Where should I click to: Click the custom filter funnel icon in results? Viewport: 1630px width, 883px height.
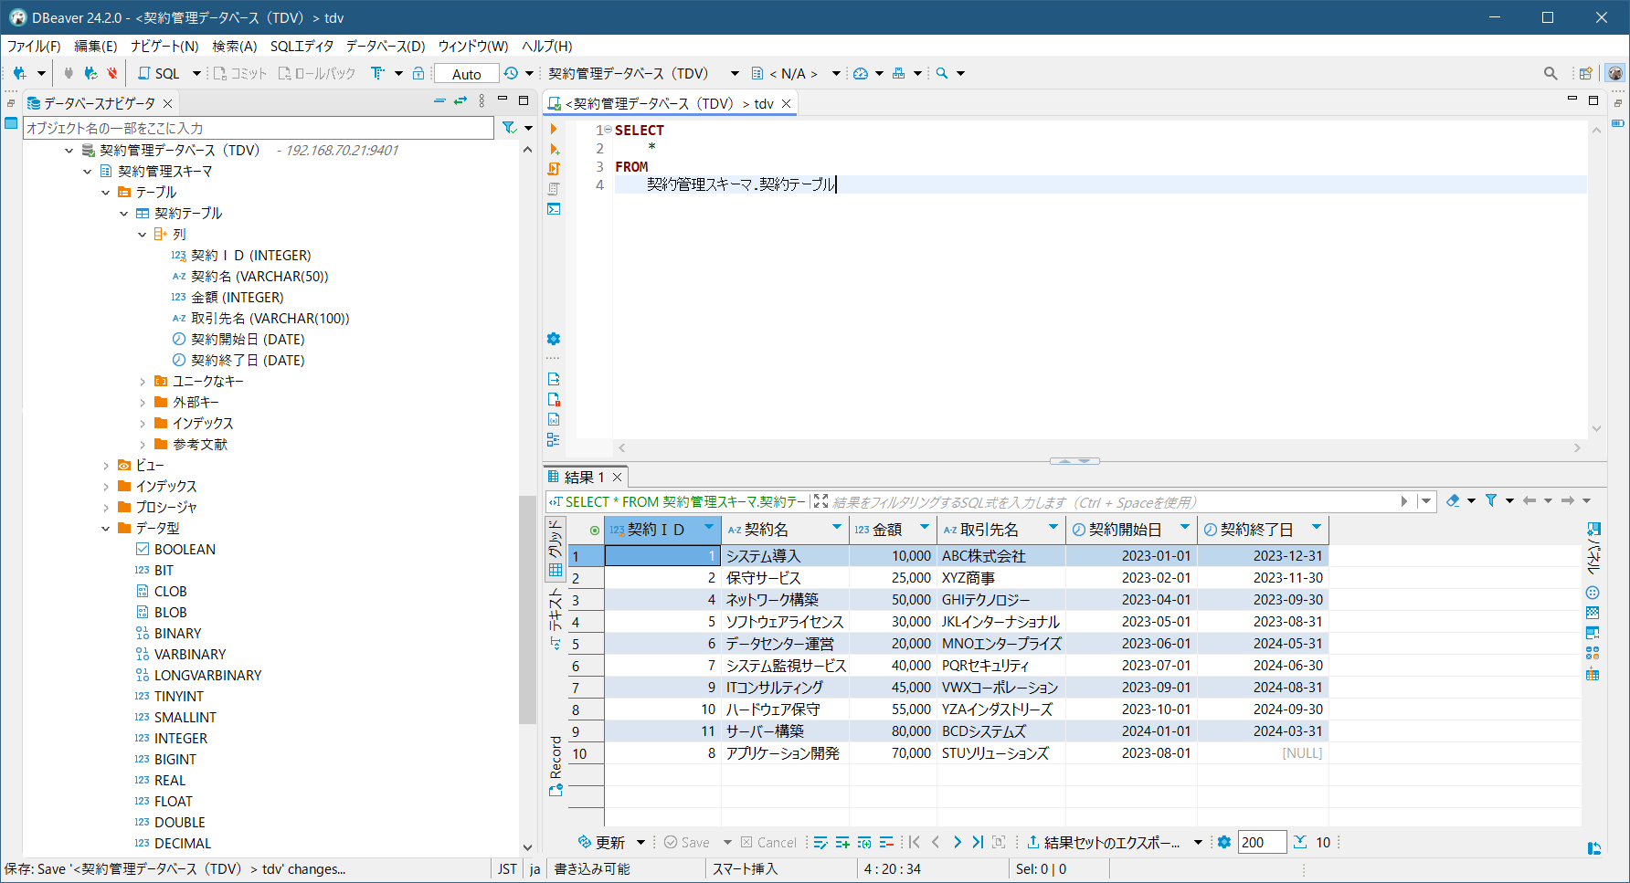coord(1491,500)
